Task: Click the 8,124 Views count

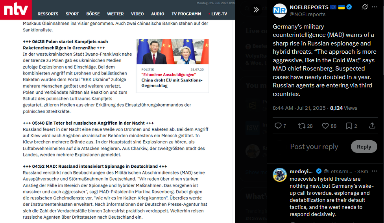Action: [343, 108]
